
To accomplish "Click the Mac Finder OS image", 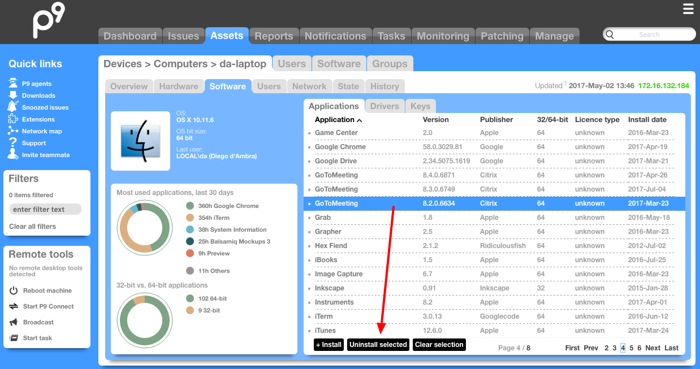I will pos(140,141).
